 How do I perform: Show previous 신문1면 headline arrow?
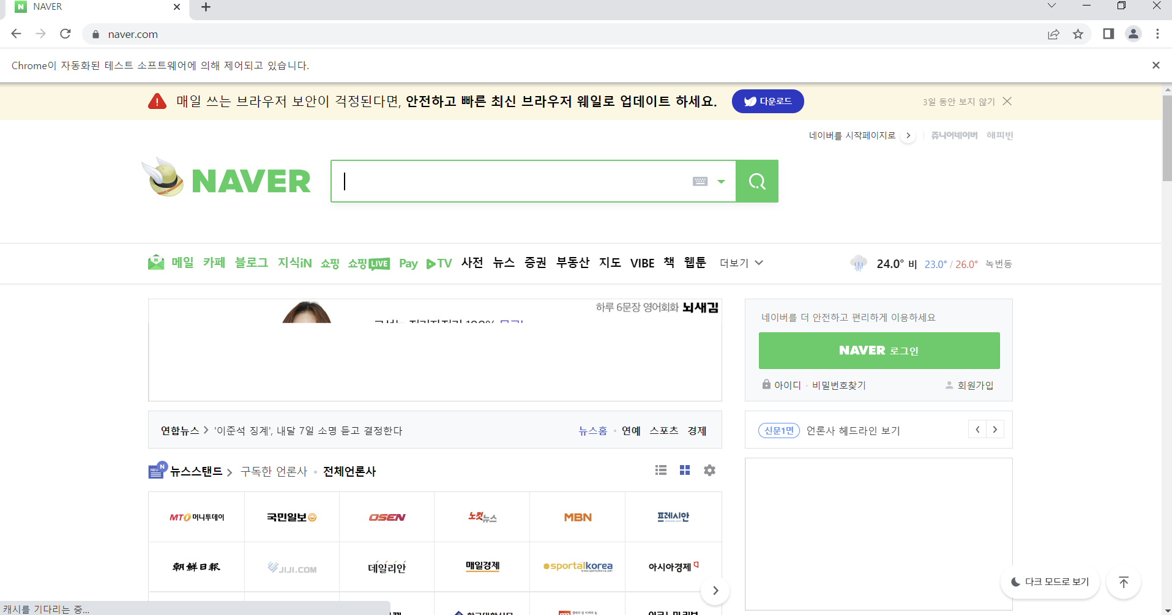(x=977, y=430)
